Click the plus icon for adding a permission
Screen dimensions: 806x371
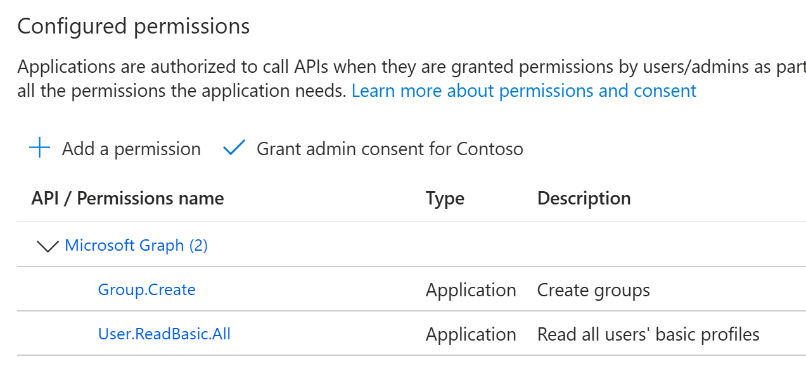[x=40, y=149]
